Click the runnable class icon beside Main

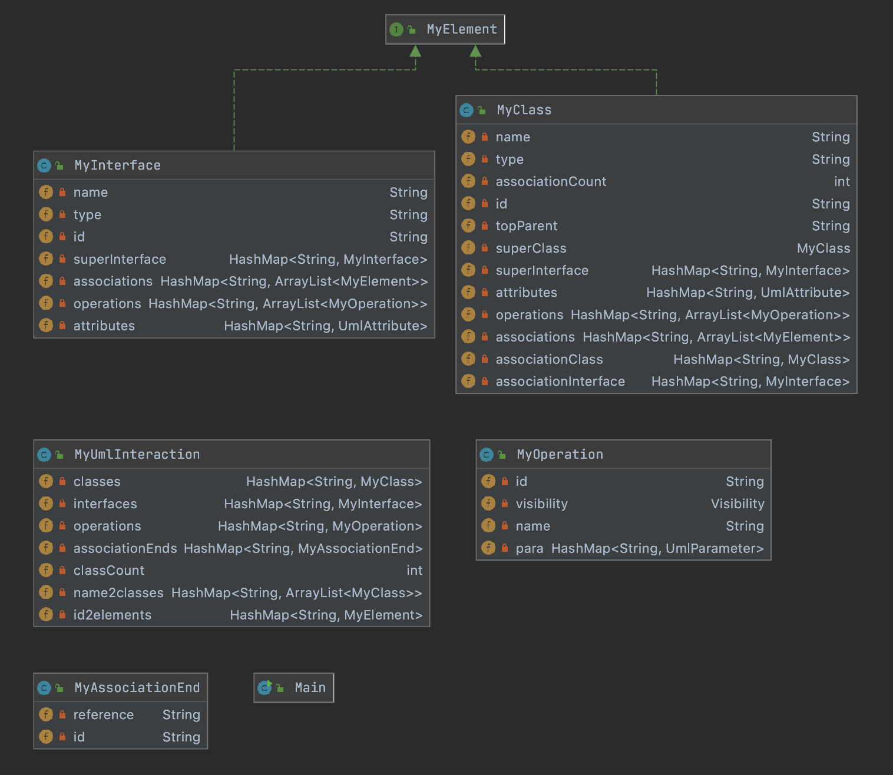tap(264, 688)
